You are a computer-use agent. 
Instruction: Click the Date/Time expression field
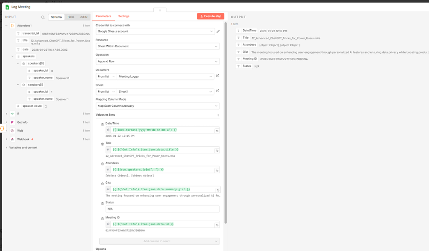point(163,130)
